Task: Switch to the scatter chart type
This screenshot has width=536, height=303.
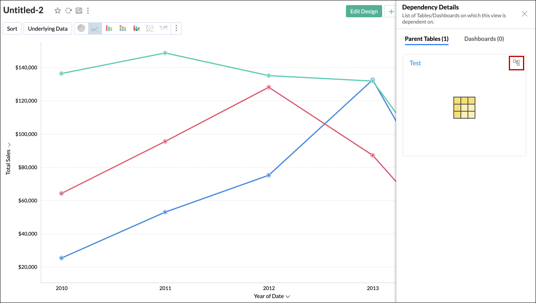Action: point(150,28)
